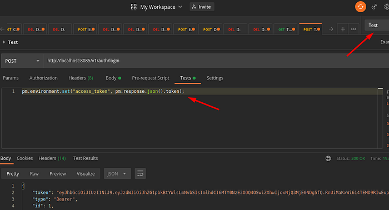Click the pm.environment.set code line in editor

[x=103, y=91]
